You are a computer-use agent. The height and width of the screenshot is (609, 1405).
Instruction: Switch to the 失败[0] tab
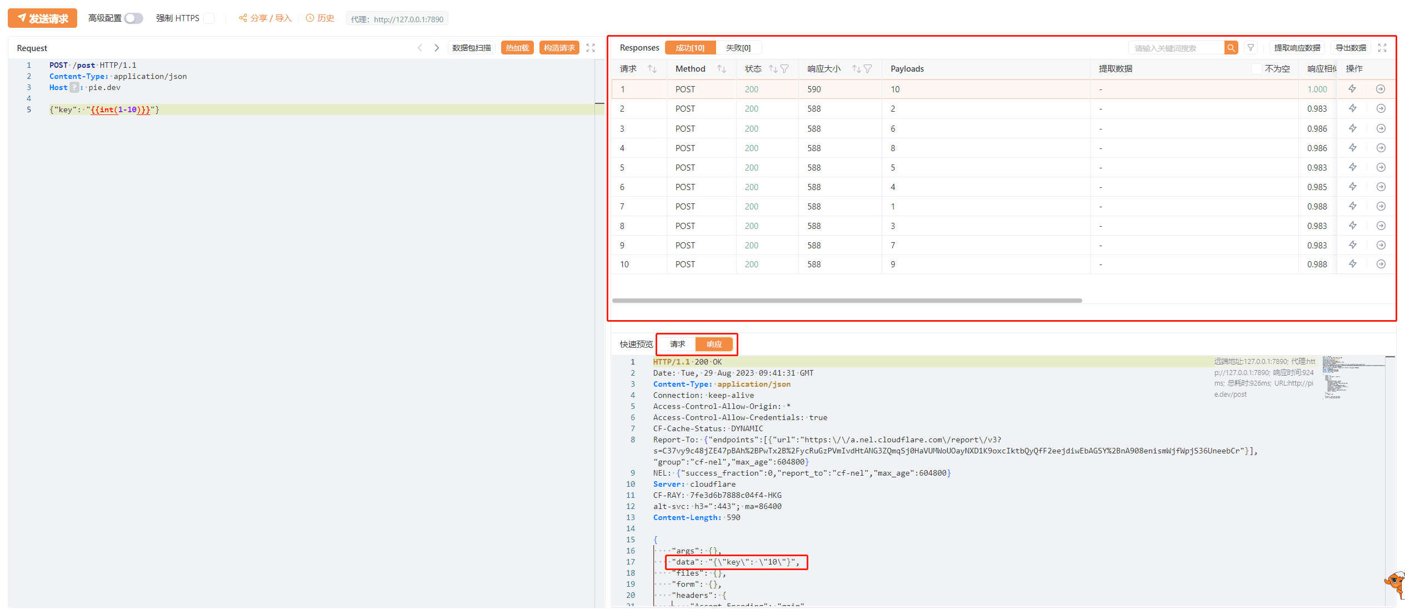(738, 48)
